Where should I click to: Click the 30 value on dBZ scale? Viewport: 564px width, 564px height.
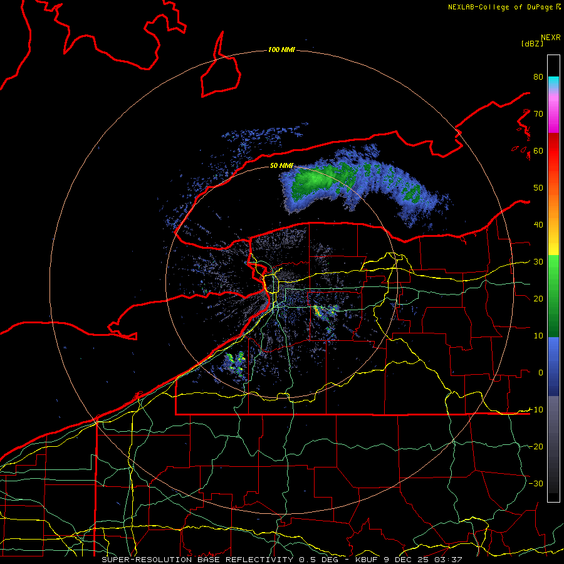point(538,261)
